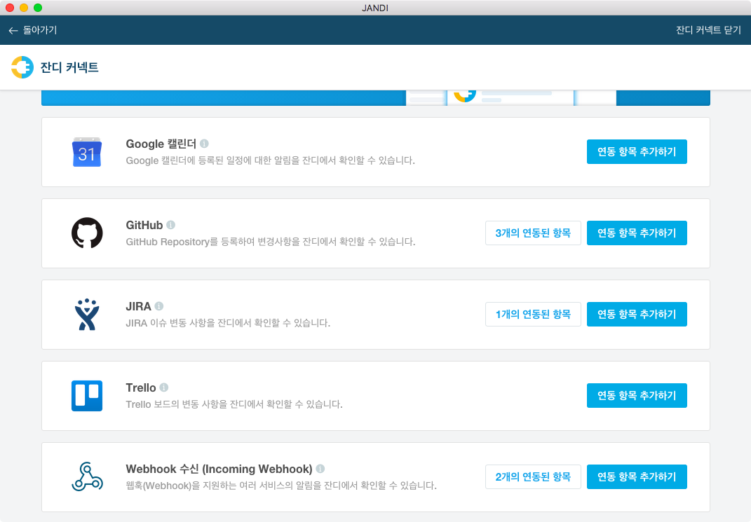The image size is (751, 522).
Task: Click the JANDI Connect plug logo
Action: coord(22,67)
